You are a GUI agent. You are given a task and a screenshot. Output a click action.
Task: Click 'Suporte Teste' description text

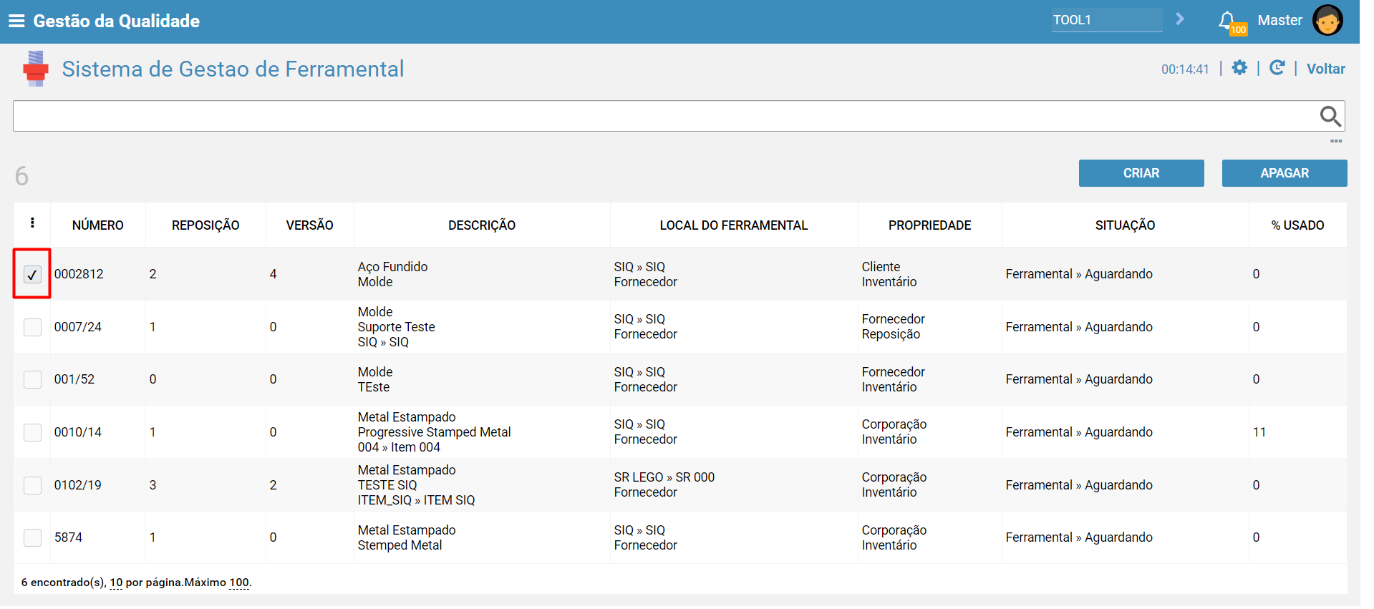(397, 327)
